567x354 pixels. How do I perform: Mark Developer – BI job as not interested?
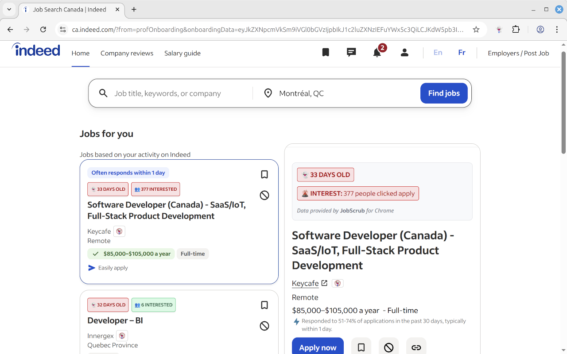coord(264,326)
